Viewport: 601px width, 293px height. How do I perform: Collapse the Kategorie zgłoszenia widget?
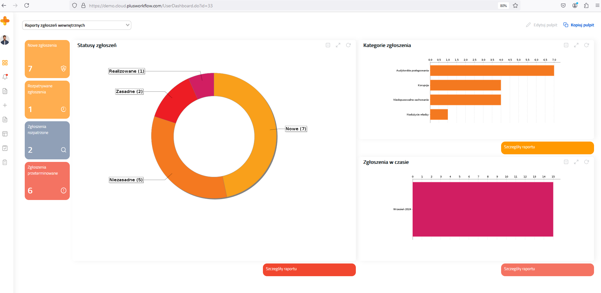point(566,45)
